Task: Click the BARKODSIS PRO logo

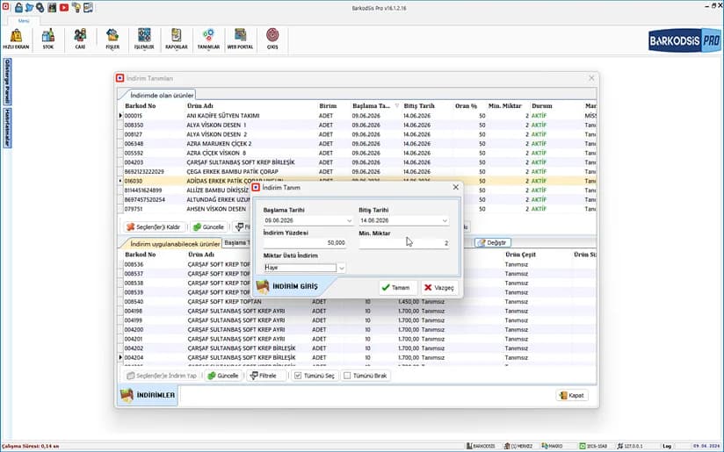Action: pos(684,40)
